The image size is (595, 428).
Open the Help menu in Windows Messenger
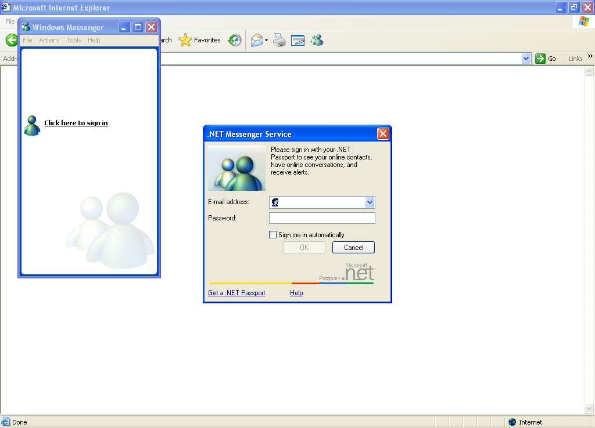pyautogui.click(x=94, y=40)
